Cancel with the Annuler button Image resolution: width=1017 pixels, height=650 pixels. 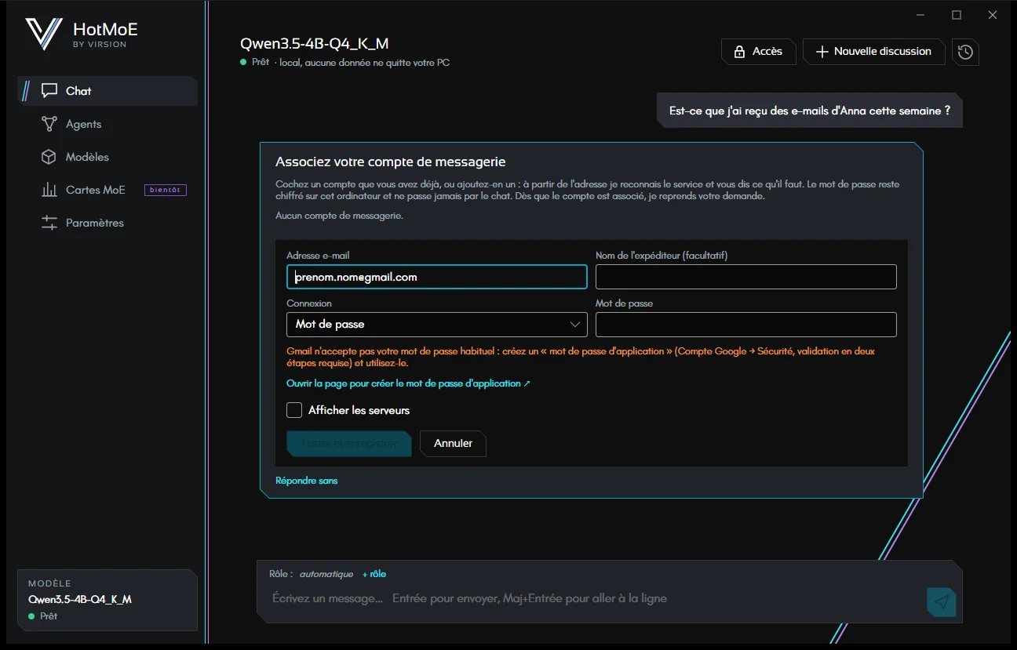tap(453, 443)
